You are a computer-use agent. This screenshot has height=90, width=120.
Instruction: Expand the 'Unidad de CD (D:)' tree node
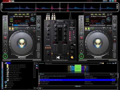pos(6,73)
